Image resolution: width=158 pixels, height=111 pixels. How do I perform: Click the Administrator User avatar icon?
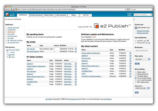pos(136,28)
